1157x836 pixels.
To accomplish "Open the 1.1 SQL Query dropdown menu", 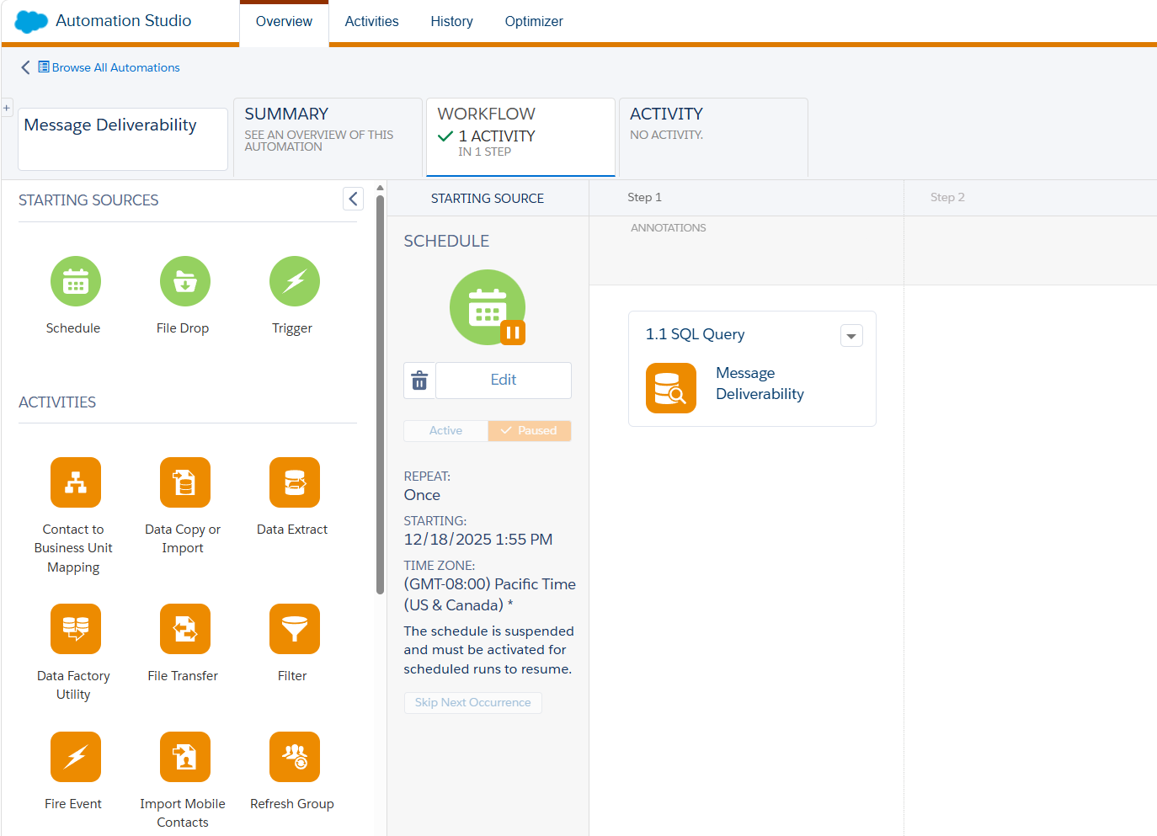I will (x=851, y=336).
